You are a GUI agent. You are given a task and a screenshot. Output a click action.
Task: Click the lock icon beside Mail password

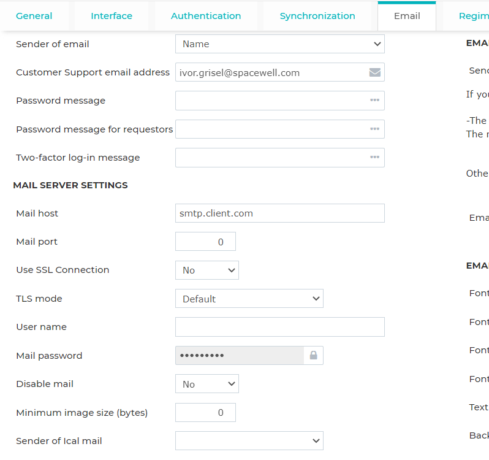[x=313, y=355]
